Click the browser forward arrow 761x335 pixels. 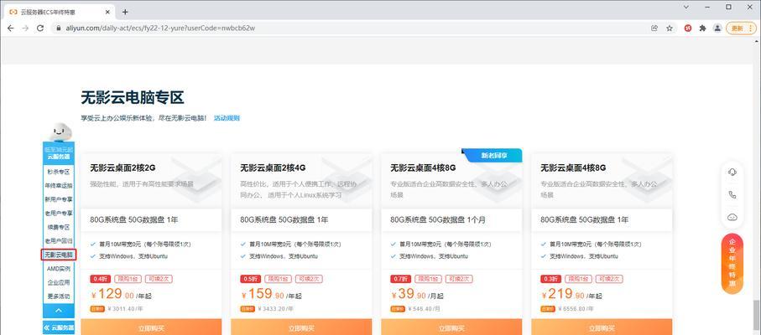[25, 28]
